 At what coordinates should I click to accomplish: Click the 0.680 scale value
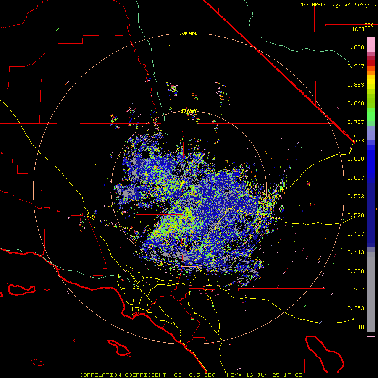356,159
